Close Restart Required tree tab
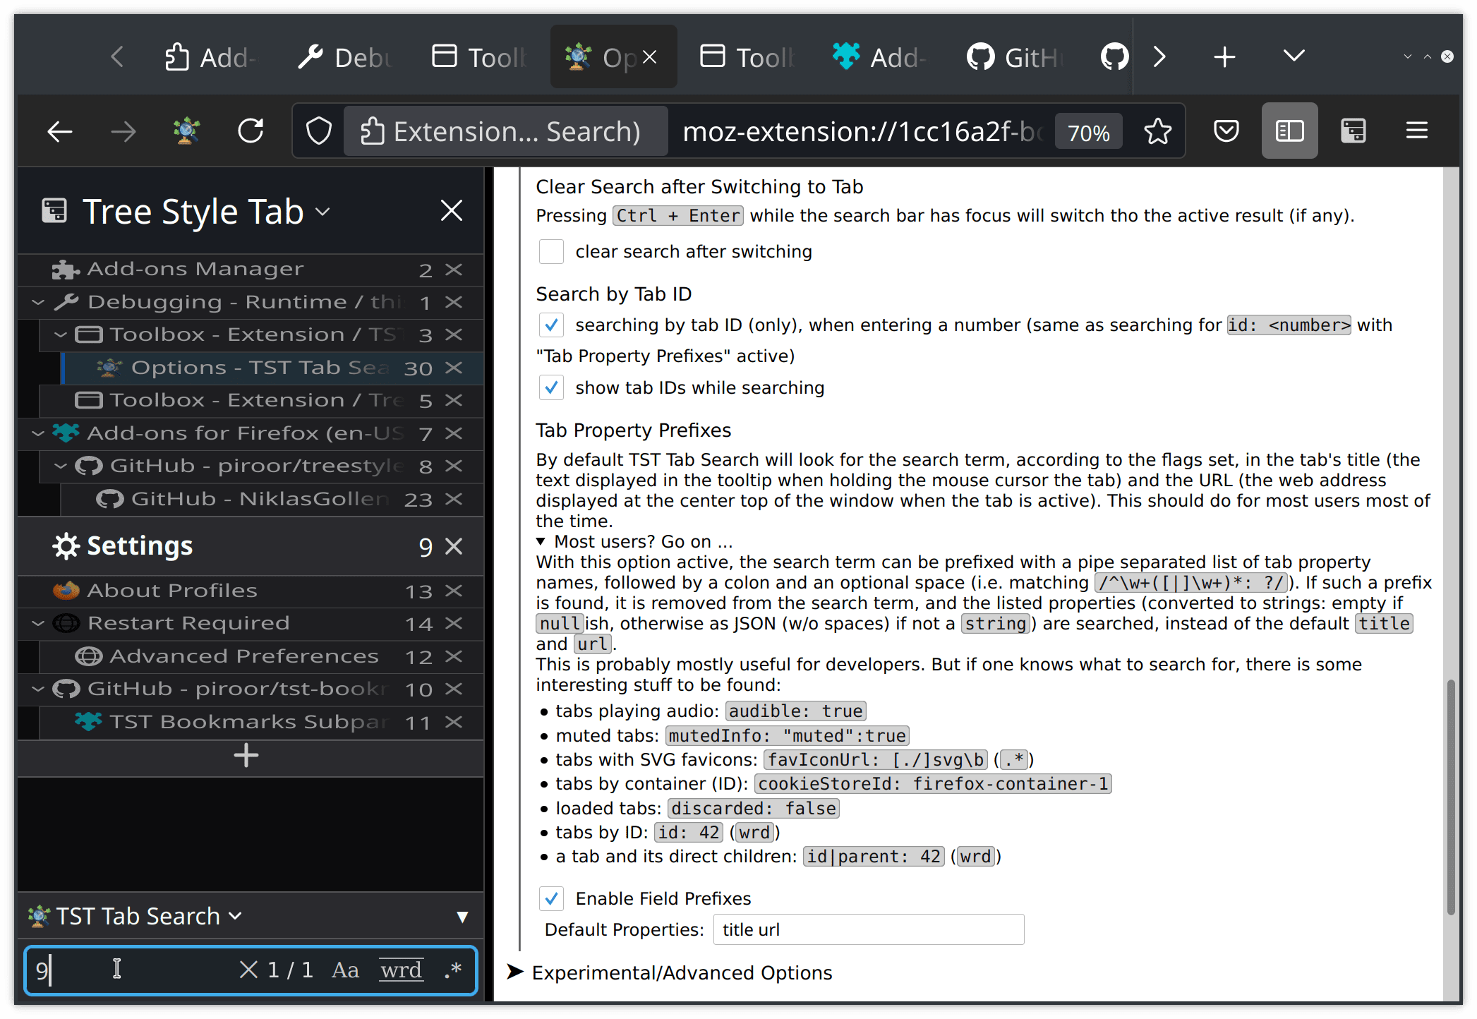 pos(454,624)
